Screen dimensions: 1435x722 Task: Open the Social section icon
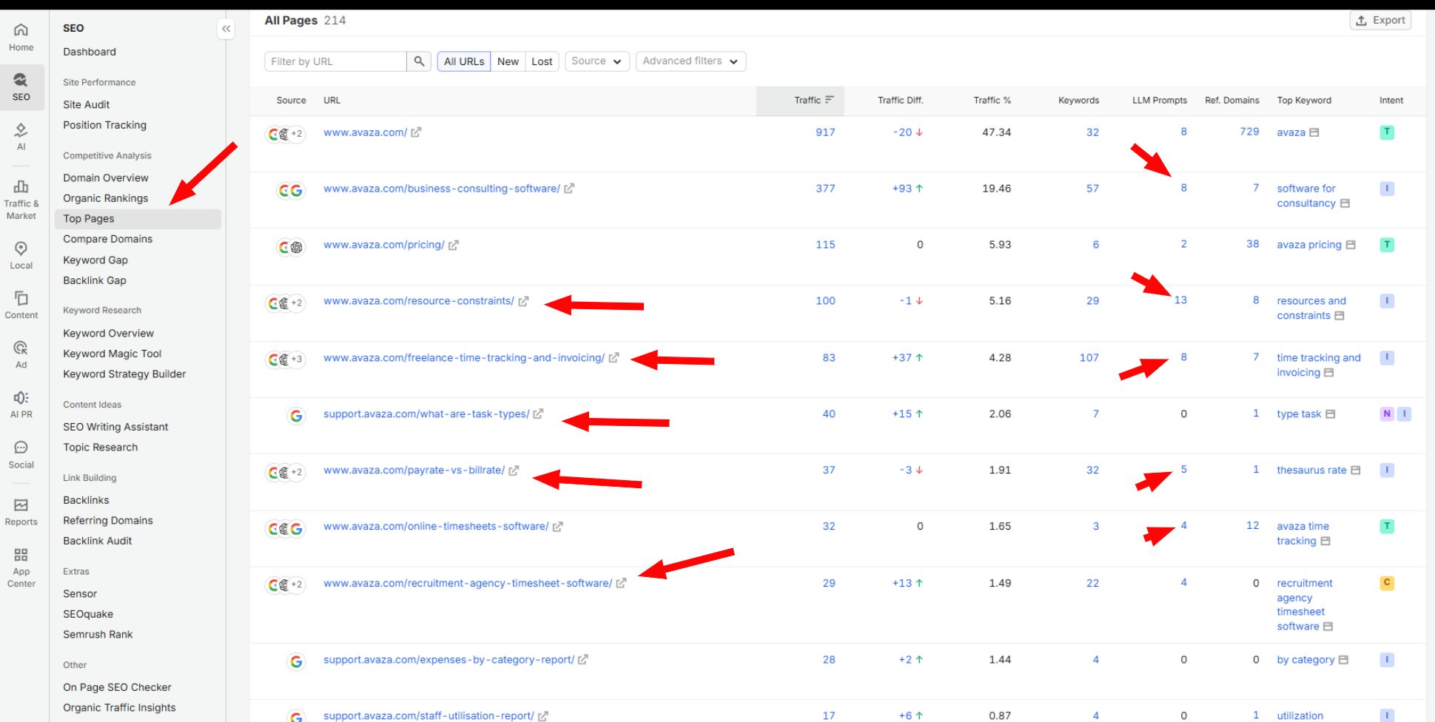tap(21, 448)
